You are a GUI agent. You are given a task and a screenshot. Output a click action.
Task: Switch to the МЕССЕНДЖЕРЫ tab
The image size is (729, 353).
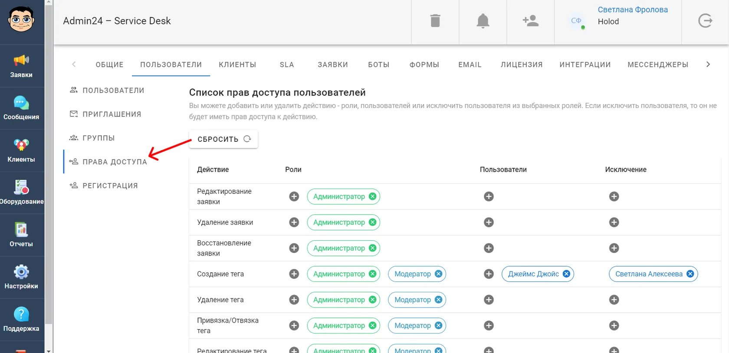click(x=658, y=65)
